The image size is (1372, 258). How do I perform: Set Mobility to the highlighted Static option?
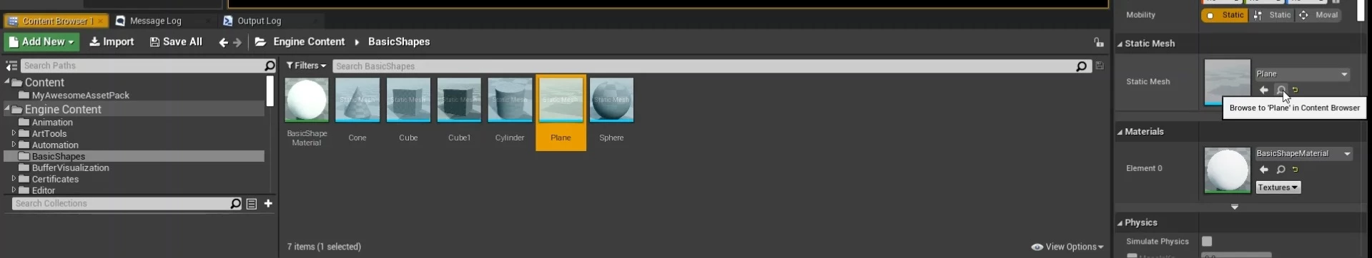point(1225,15)
